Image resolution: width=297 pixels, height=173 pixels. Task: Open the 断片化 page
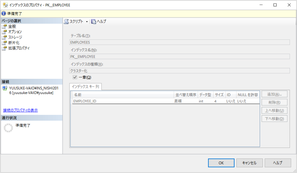coord(14,43)
